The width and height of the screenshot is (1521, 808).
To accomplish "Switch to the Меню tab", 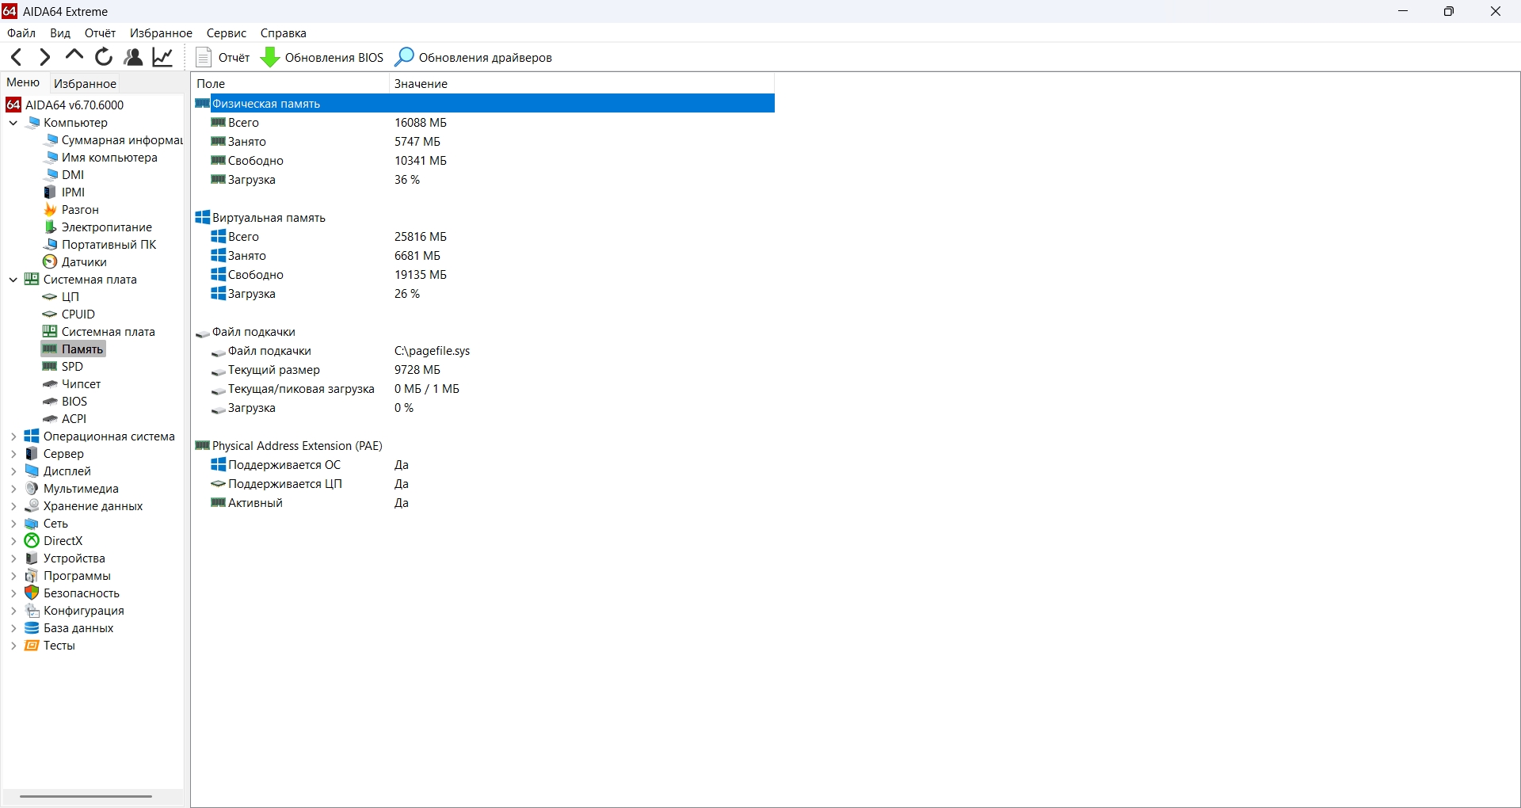I will tap(24, 82).
